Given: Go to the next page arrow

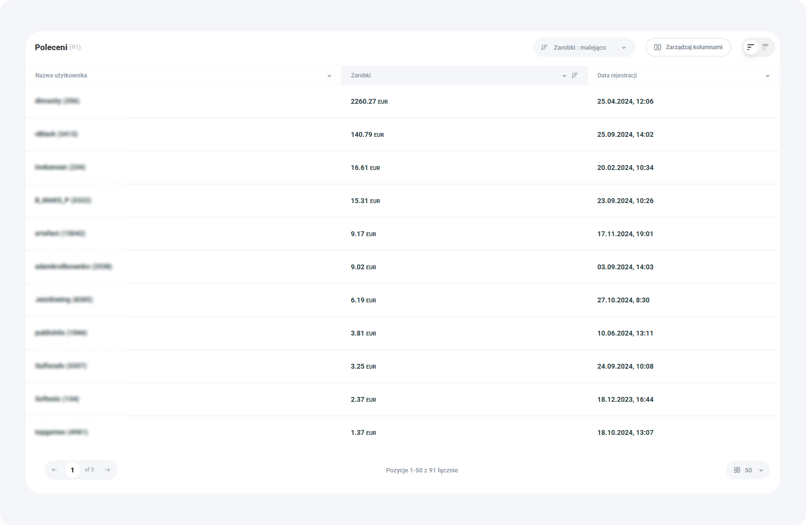Looking at the screenshot, I should [x=108, y=470].
